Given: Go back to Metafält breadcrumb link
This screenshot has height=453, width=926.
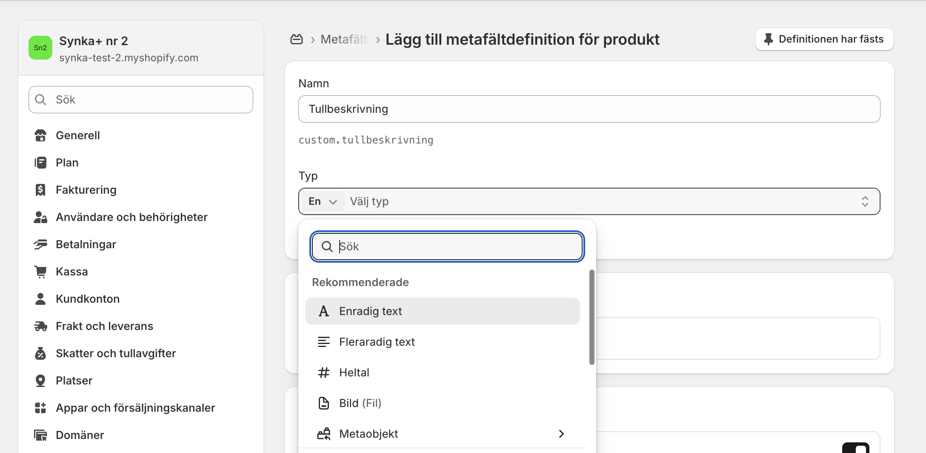Looking at the screenshot, I should point(344,40).
